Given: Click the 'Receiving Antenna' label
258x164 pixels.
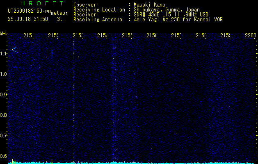Looking at the screenshot, I should 98,20.
